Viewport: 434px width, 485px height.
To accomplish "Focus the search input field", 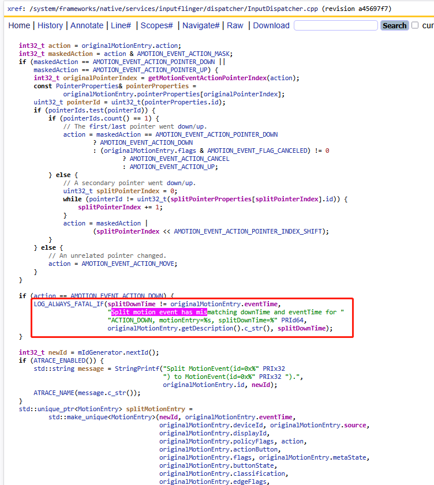I will pos(336,25).
